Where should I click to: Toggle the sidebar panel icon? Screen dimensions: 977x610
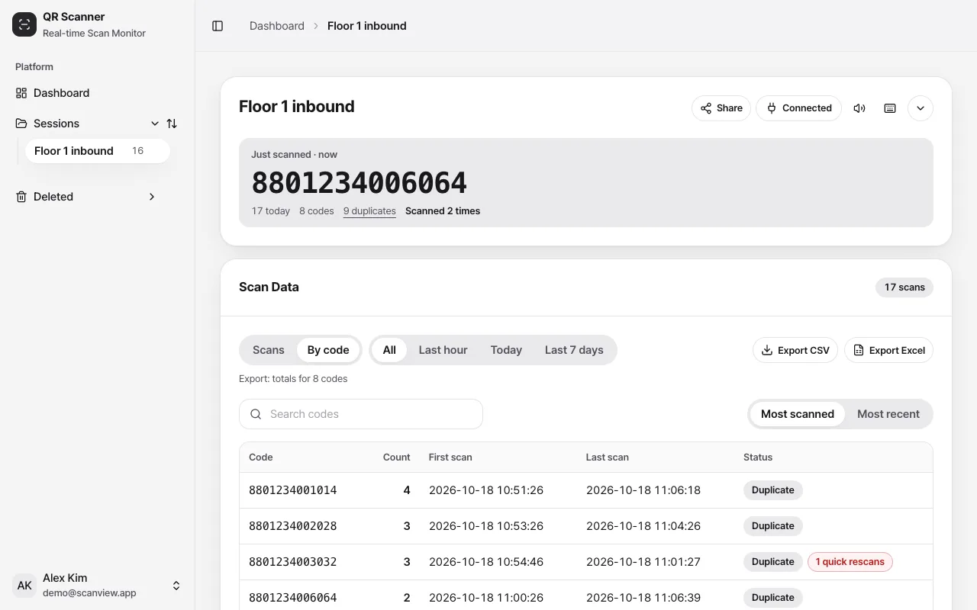click(x=218, y=26)
